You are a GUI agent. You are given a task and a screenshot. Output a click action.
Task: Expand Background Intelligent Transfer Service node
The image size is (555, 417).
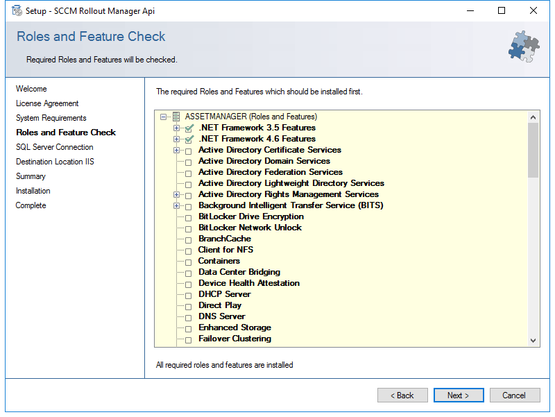click(x=176, y=205)
